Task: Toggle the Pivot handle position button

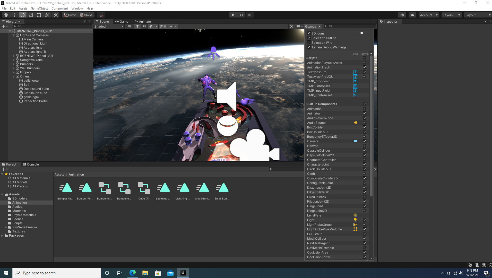Action: tap(70, 15)
